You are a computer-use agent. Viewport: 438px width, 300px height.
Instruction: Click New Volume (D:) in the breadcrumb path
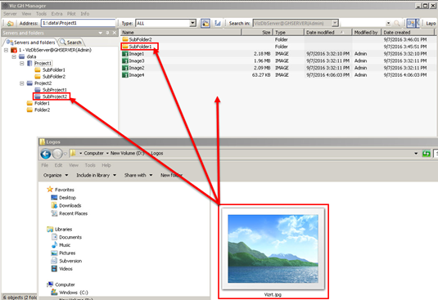point(127,154)
